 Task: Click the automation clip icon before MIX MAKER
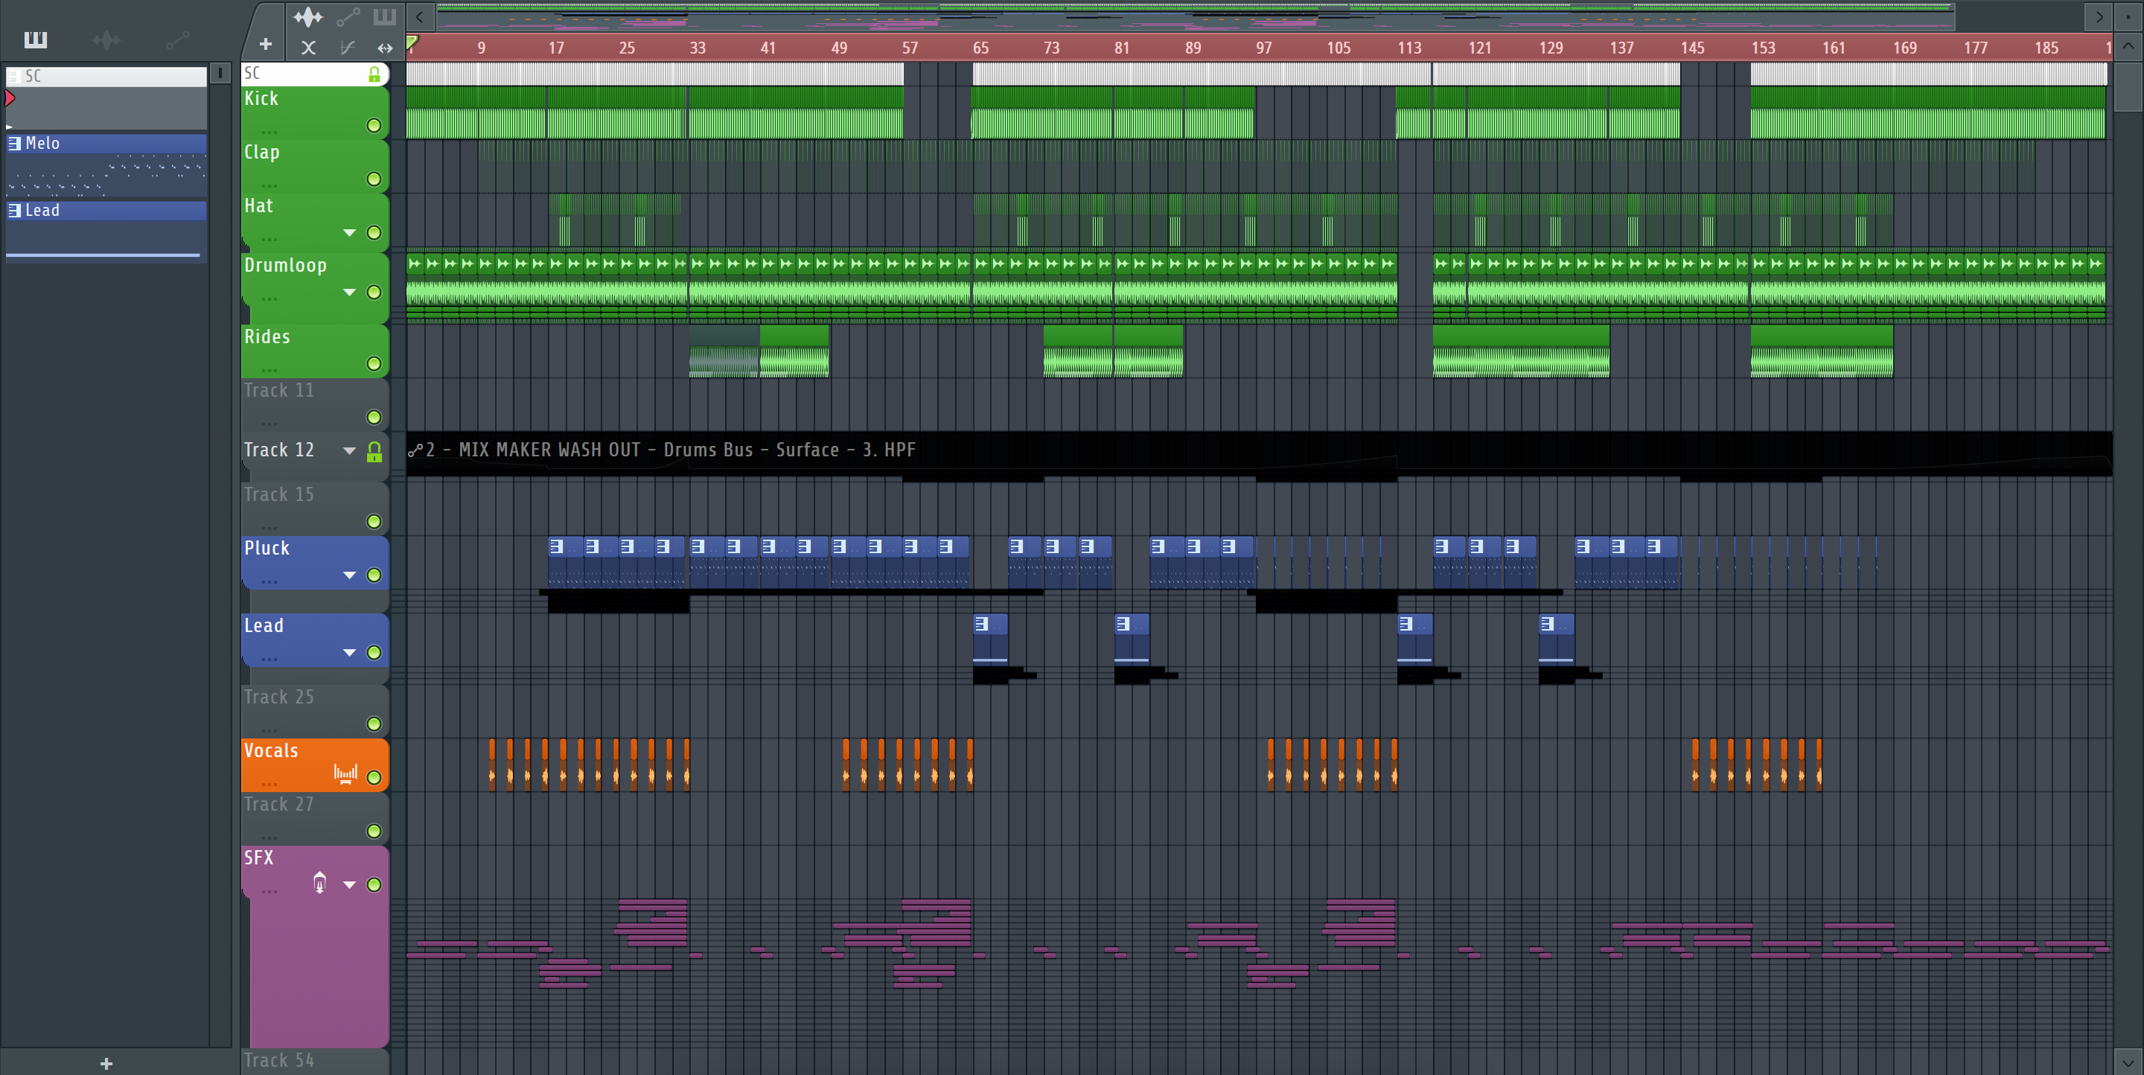tap(415, 450)
